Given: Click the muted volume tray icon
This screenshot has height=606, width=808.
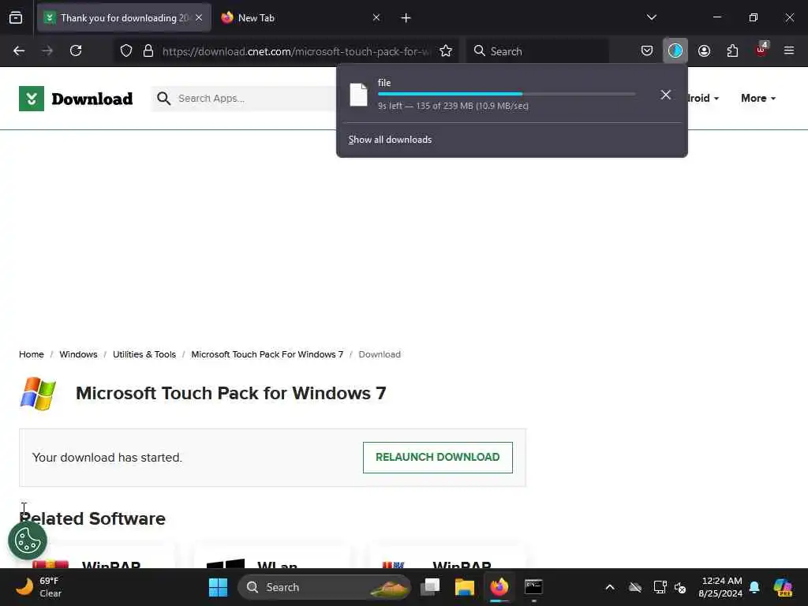Looking at the screenshot, I should [x=681, y=587].
